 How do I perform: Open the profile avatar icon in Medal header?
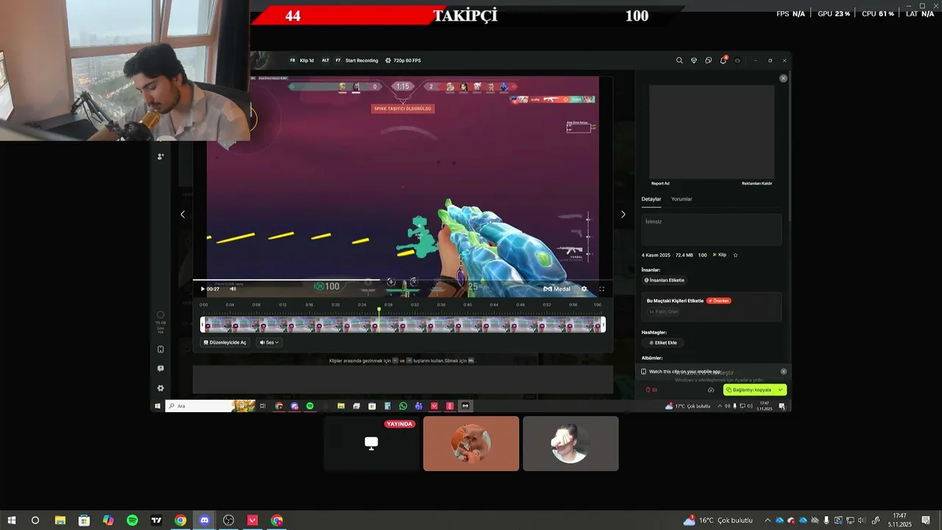coord(737,60)
